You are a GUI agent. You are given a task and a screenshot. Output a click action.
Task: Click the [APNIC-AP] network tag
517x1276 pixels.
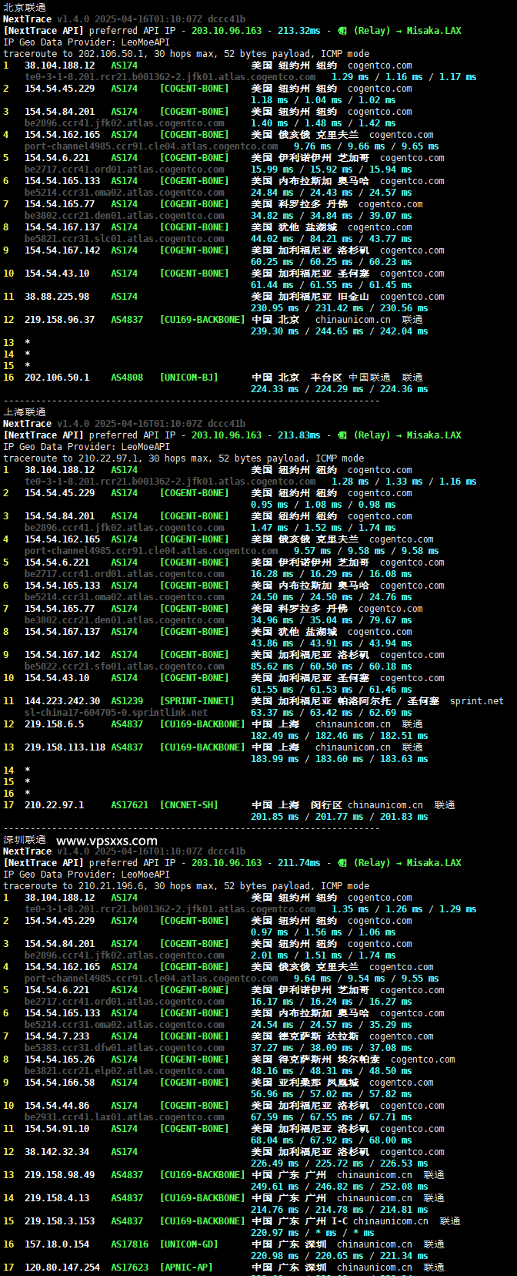point(186,1268)
